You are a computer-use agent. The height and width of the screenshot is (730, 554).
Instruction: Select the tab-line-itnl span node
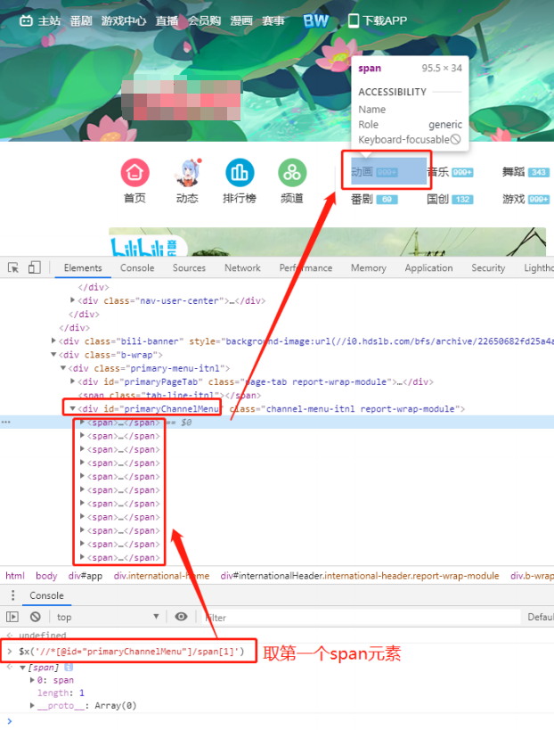coord(169,395)
